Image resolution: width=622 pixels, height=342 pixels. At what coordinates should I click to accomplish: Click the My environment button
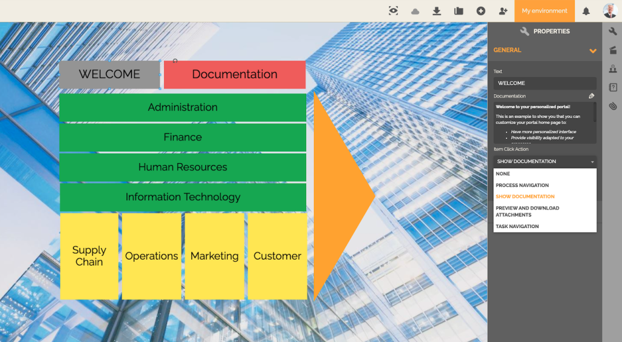(x=544, y=11)
